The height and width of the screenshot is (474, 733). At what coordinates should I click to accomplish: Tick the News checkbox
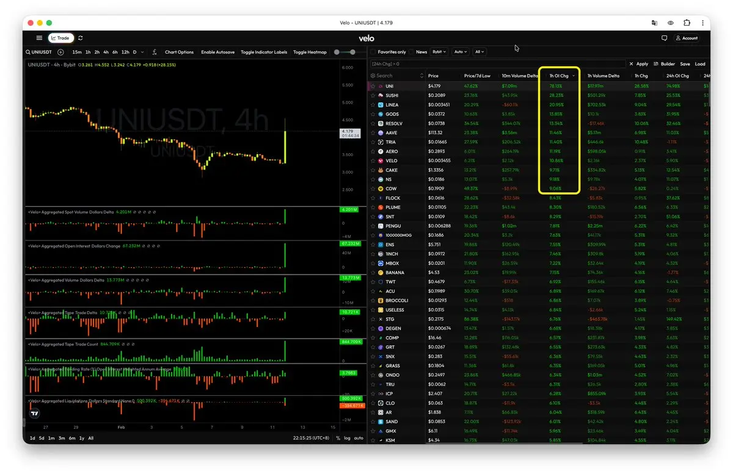tap(411, 52)
